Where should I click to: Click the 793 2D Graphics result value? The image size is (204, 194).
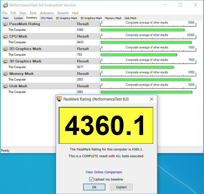[x=79, y=55]
